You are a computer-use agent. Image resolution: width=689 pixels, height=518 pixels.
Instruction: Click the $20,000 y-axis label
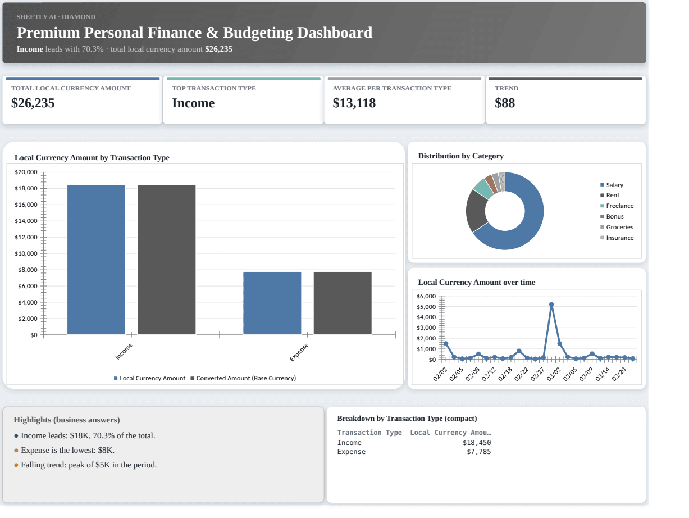[x=26, y=172]
